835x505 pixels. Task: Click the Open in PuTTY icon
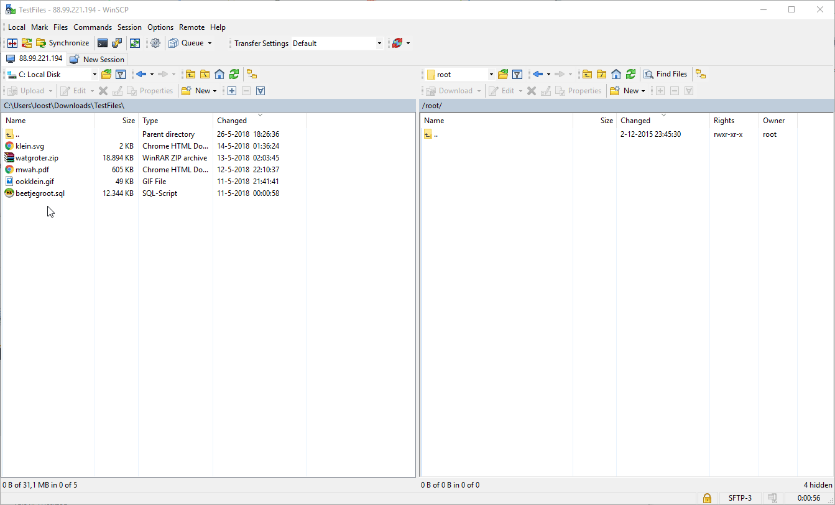[117, 43]
